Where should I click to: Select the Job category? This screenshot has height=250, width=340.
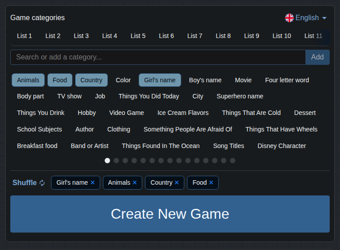[x=100, y=96]
